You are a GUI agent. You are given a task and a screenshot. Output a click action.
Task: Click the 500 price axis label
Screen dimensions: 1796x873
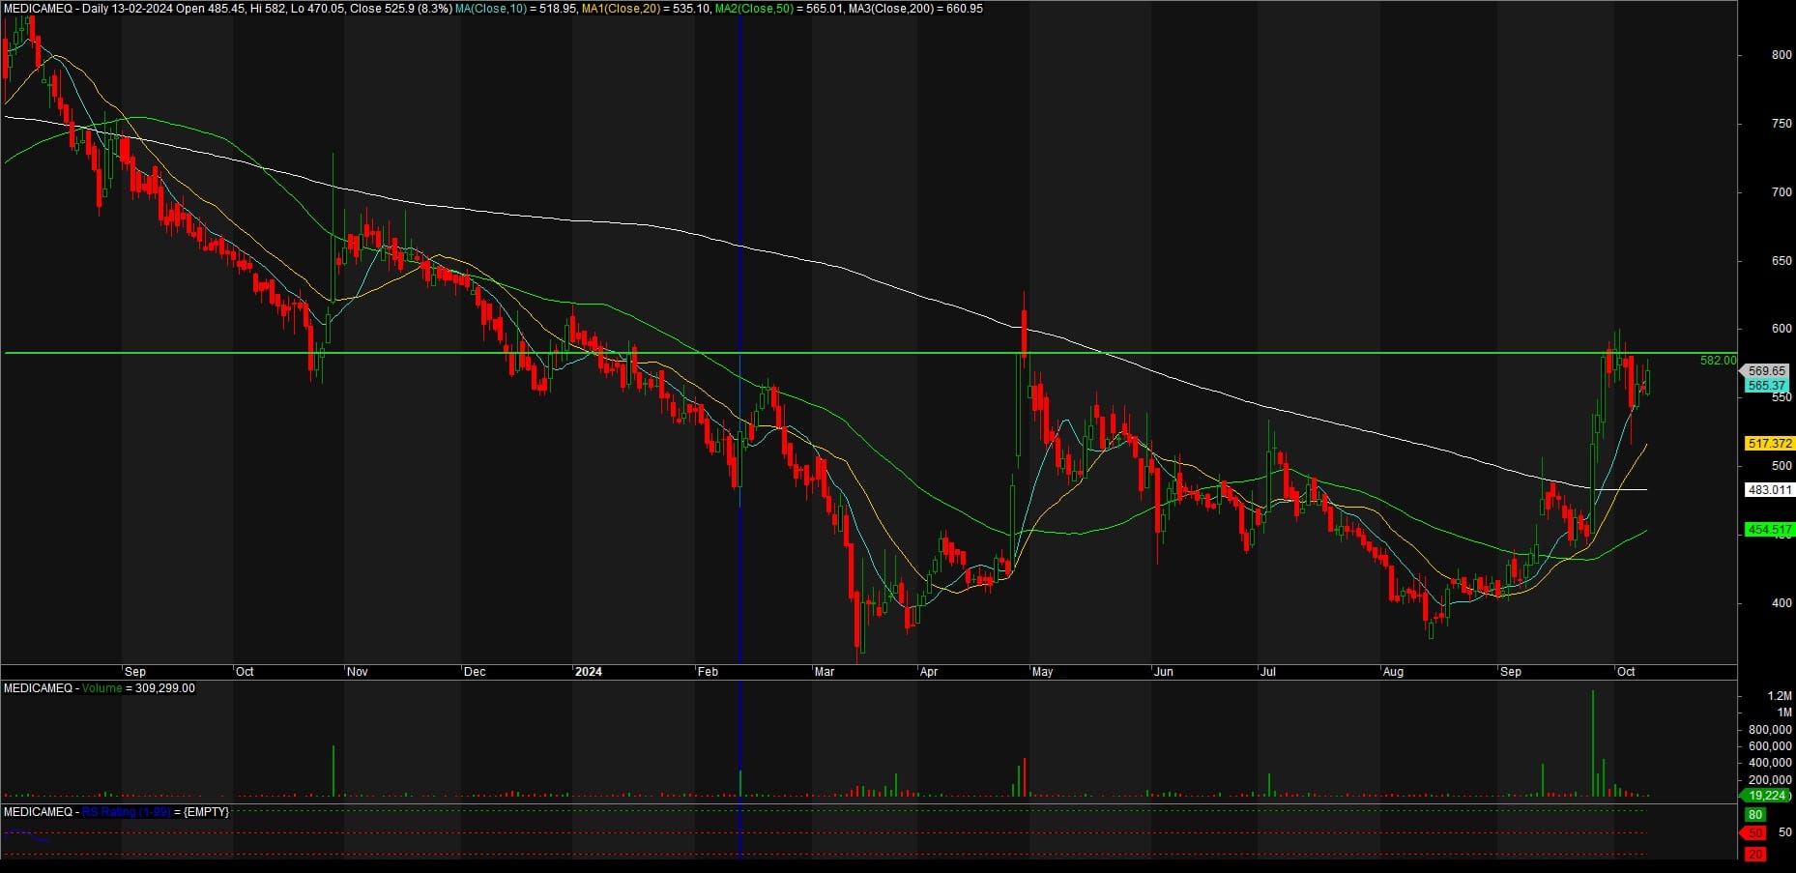click(1782, 466)
